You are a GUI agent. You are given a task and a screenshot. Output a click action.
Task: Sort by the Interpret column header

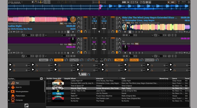pos(108,79)
